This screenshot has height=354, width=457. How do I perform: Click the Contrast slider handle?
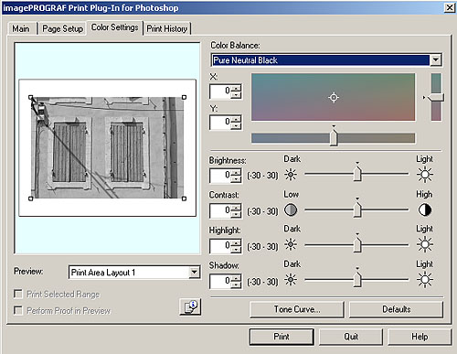pyautogui.click(x=357, y=209)
